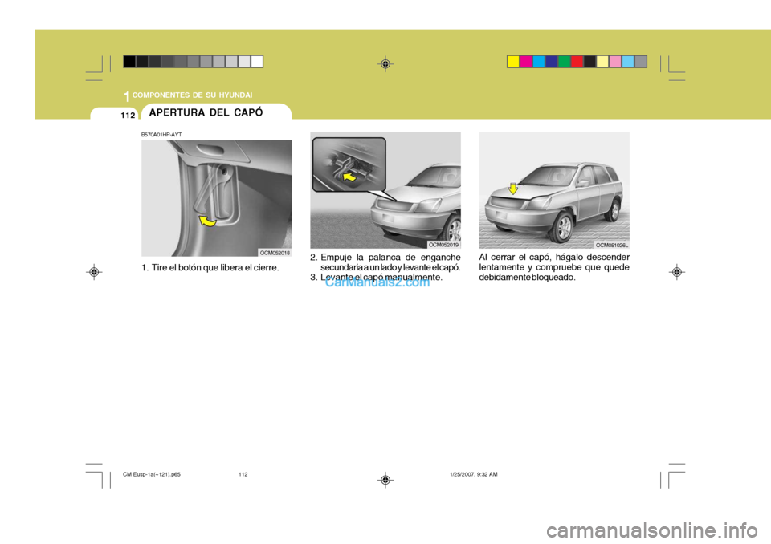Click the footer page number '112'

coord(243,475)
